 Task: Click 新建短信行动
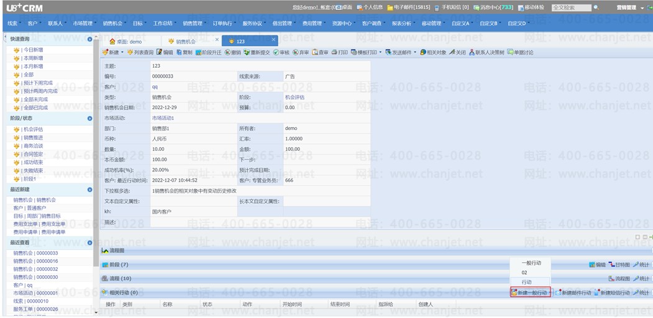point(612,293)
